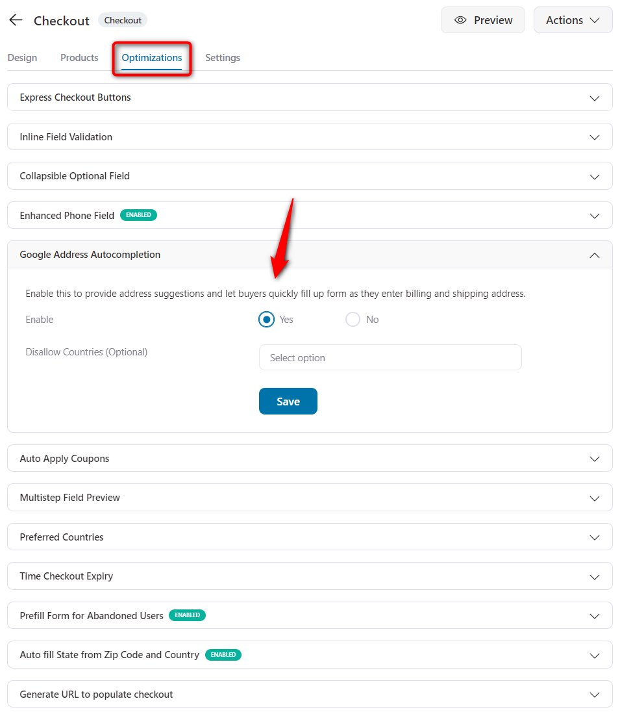Click the Save button
The image size is (620, 714).
pyautogui.click(x=288, y=401)
